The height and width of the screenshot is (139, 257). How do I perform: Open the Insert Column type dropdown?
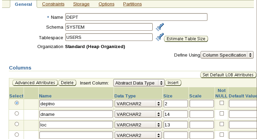click(x=139, y=83)
